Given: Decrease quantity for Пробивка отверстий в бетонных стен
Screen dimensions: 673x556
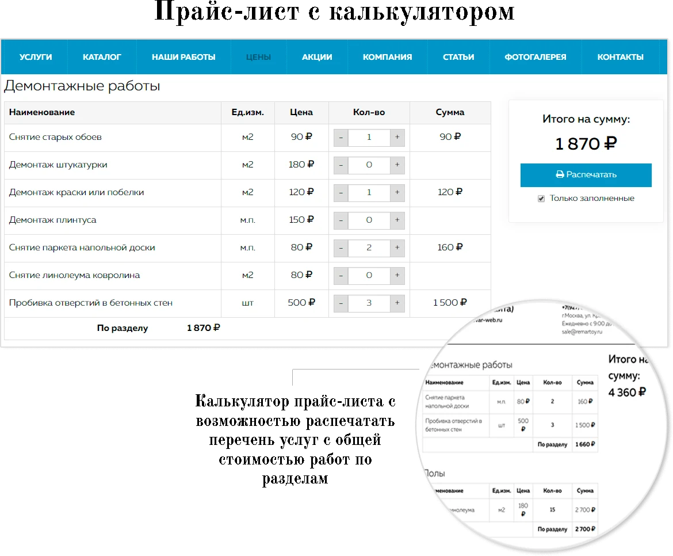Looking at the screenshot, I should click(x=341, y=303).
